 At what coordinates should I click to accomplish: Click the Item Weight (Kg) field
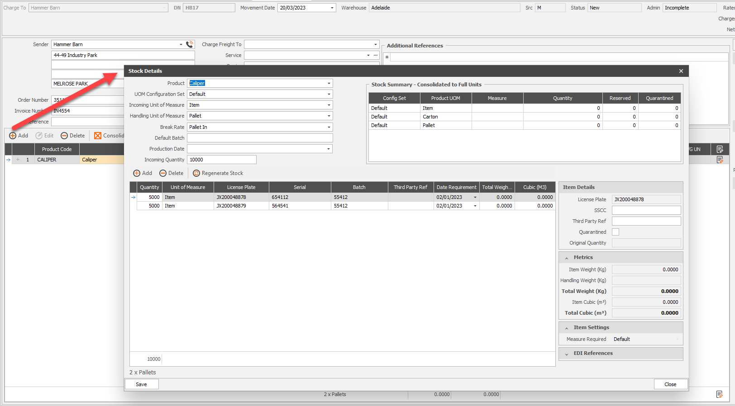(x=646, y=269)
